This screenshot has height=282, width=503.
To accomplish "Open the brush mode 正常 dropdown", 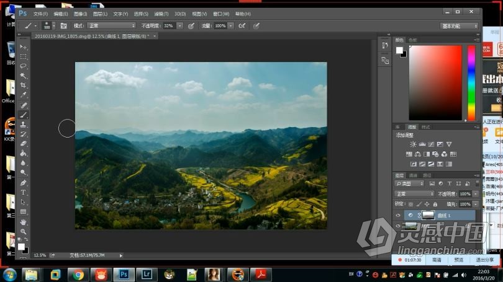I will point(111,26).
